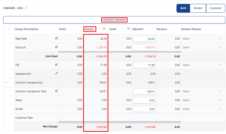The height and width of the screenshot is (134, 226).
Task: Edit the Base Rate charge row
Action: coord(56,38)
